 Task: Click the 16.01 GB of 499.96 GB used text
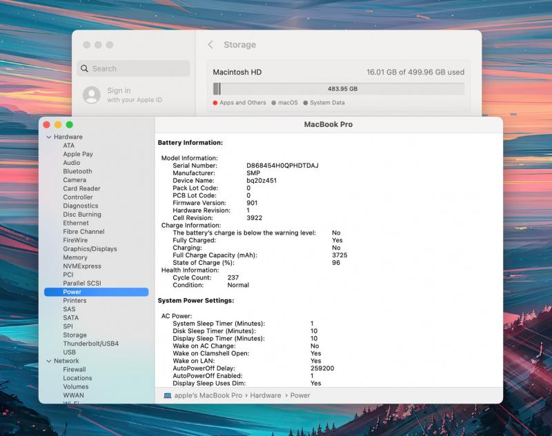pos(415,72)
